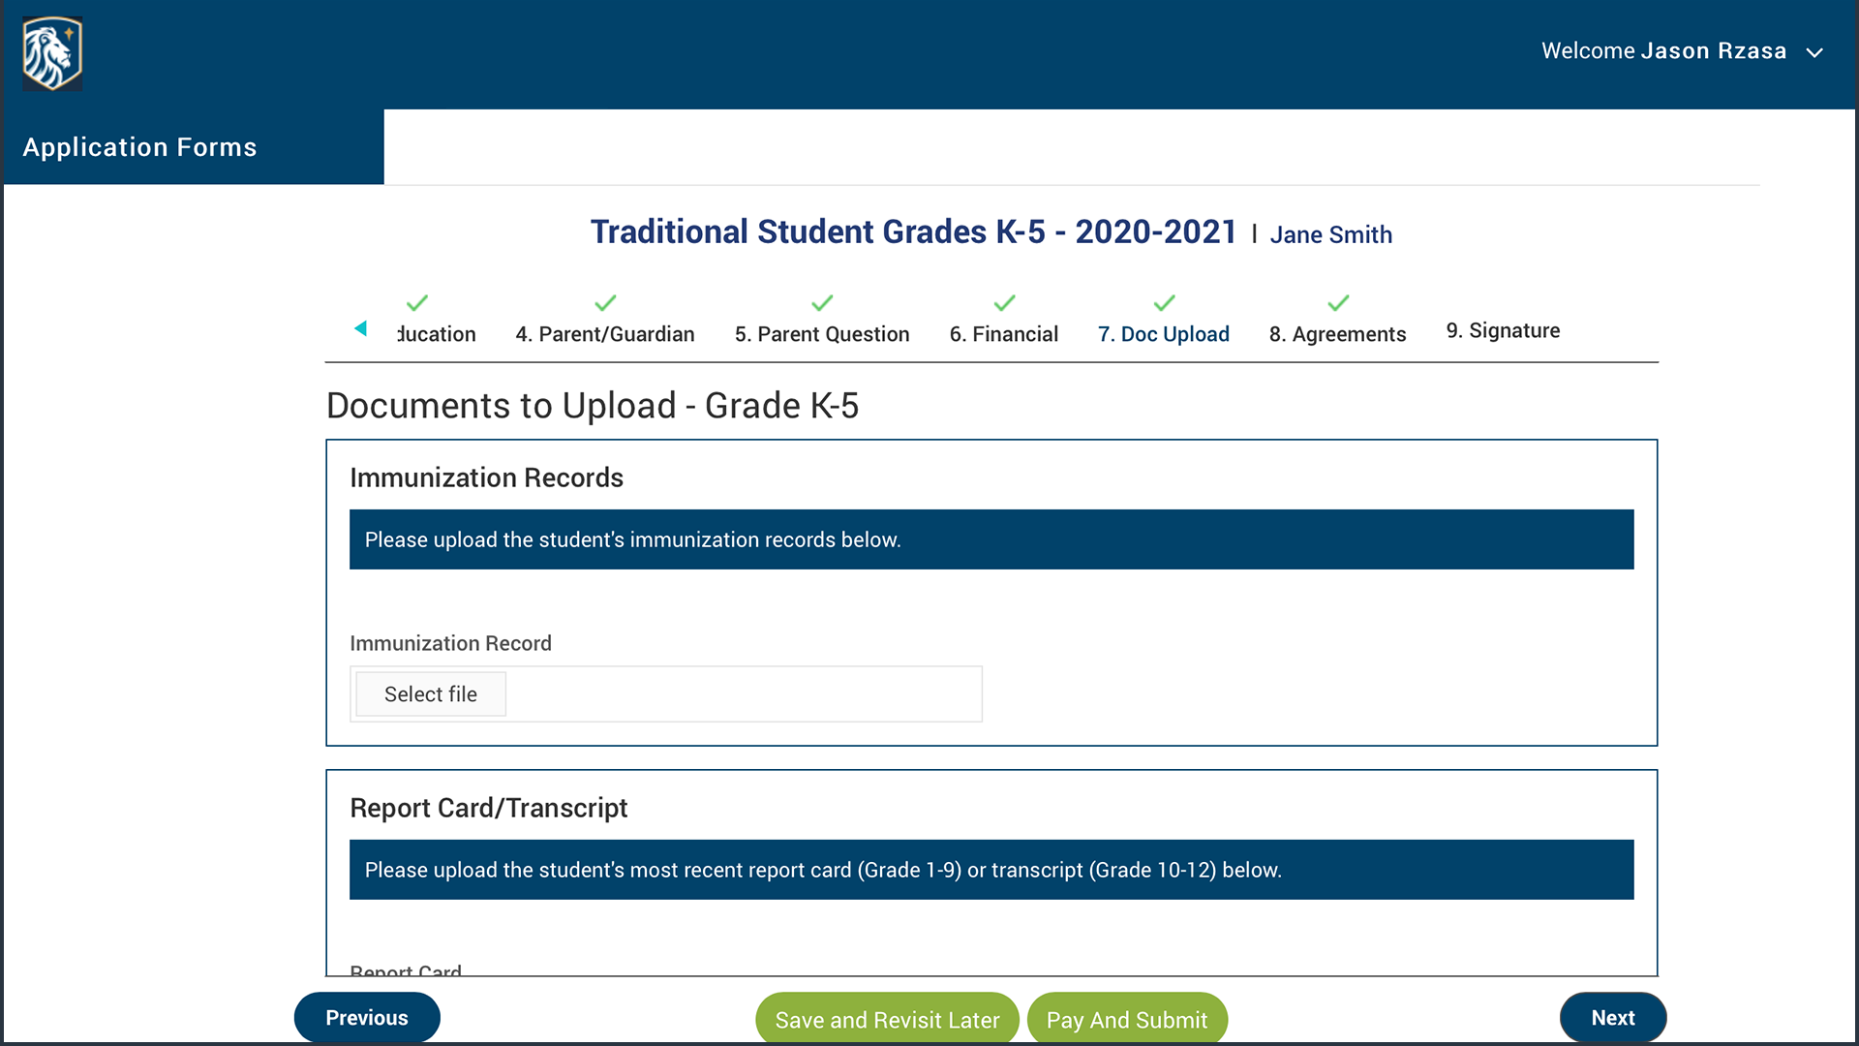Click Save and Revisit Later
This screenshot has width=1859, height=1046.
887,1020
